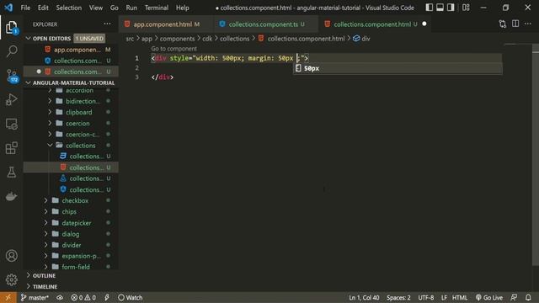Click the div breadcrumb symbol
Image resolution: width=539 pixels, height=303 pixels.
362,39
